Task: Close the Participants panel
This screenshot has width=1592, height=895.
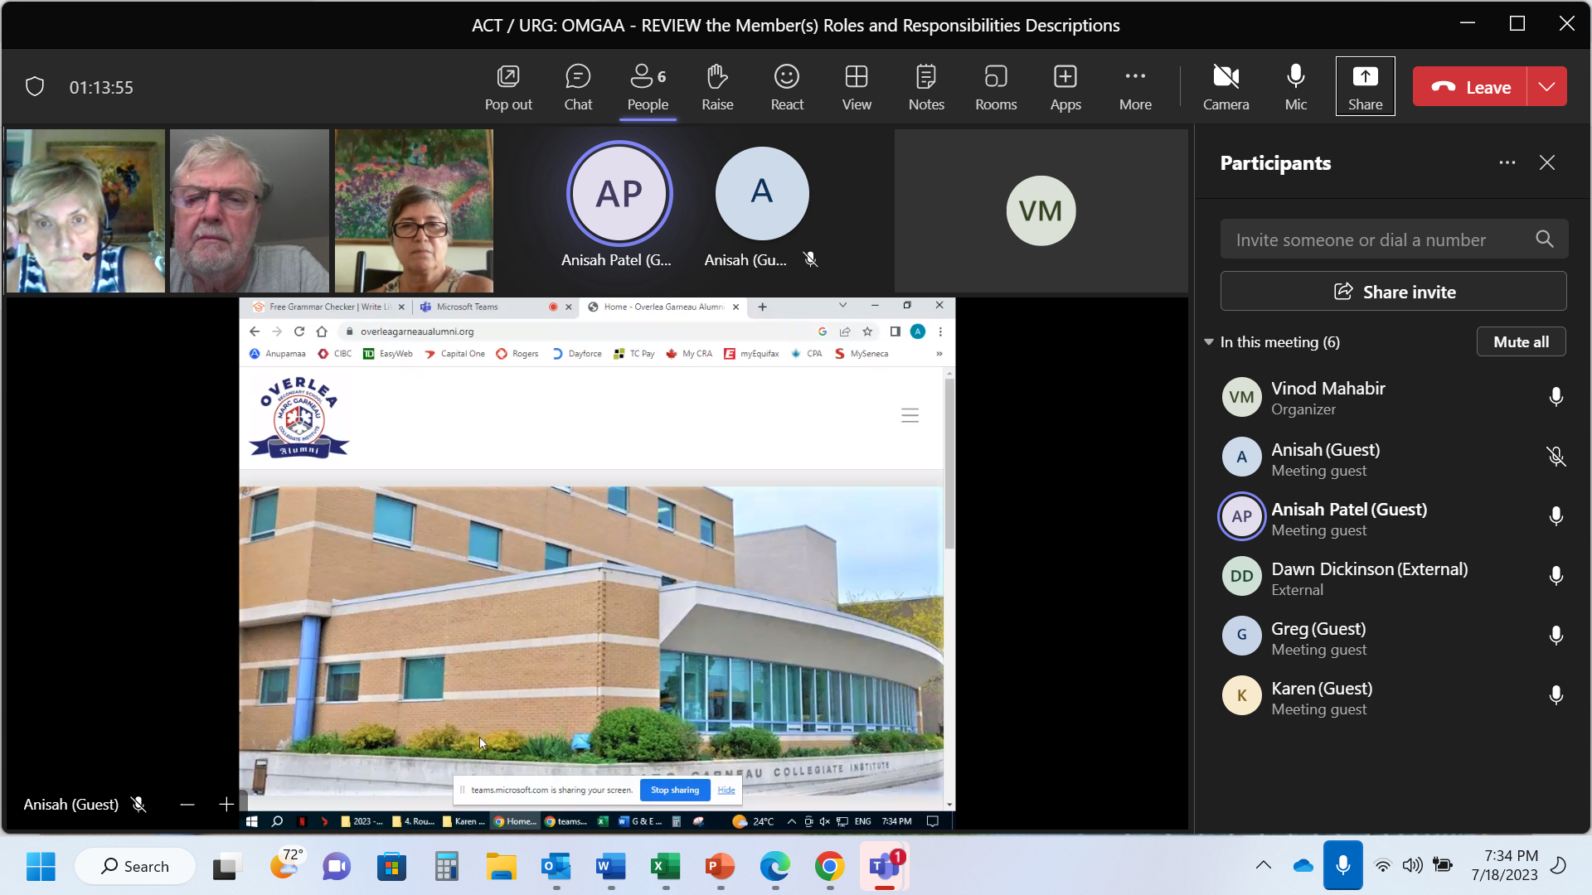Action: coord(1547,162)
